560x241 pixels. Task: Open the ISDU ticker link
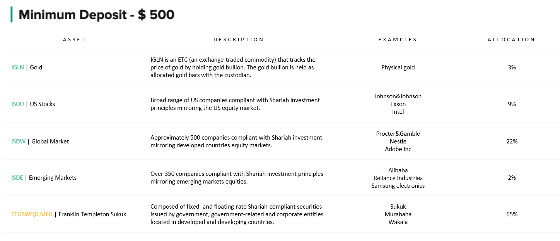pos(18,104)
